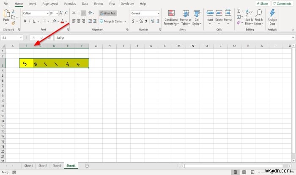The height and width of the screenshot is (175, 296).
Task: Open Conditional Formatting menu
Action: 171,18
